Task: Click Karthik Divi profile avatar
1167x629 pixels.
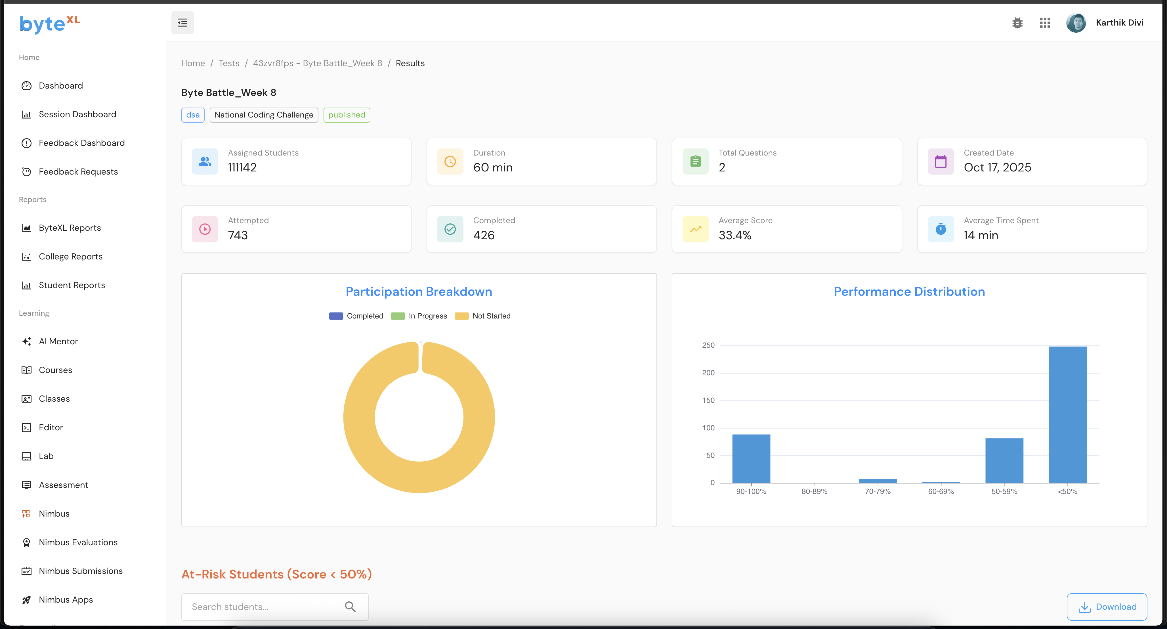Action: [x=1076, y=23]
